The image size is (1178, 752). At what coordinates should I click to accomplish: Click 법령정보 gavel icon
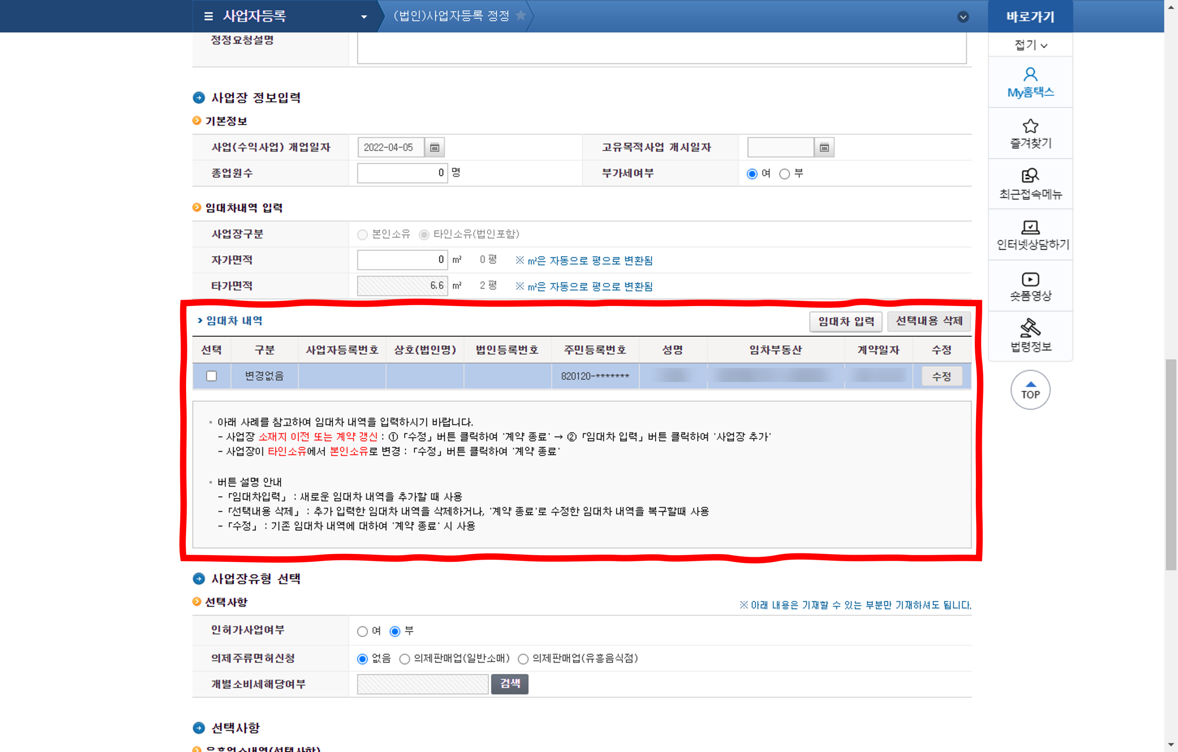coord(1030,328)
